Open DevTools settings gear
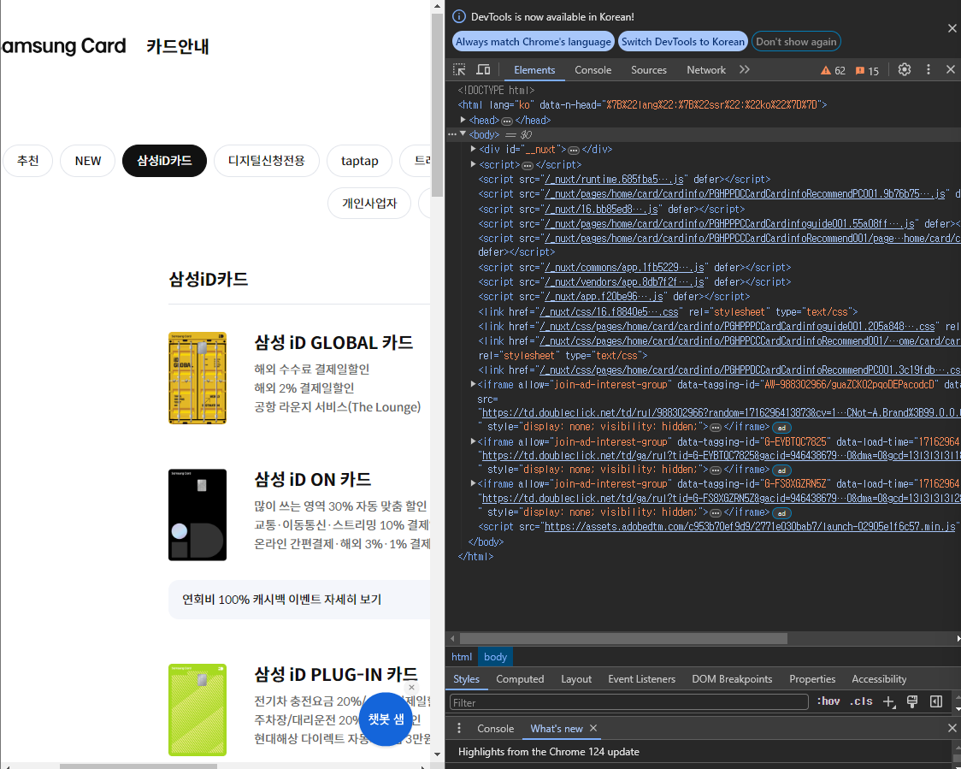This screenshot has width=961, height=769. tap(904, 69)
